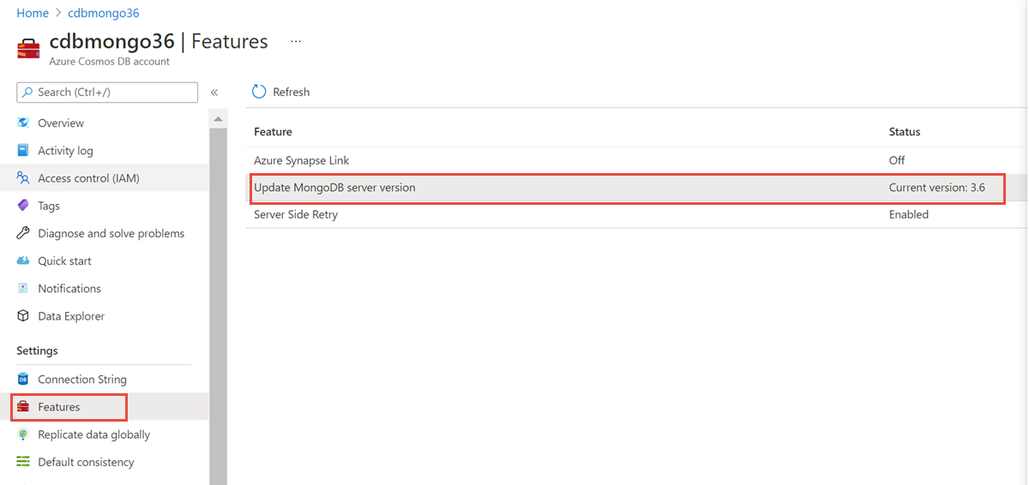Click the Access control (IAM) people icon
1029x485 pixels.
(23, 178)
